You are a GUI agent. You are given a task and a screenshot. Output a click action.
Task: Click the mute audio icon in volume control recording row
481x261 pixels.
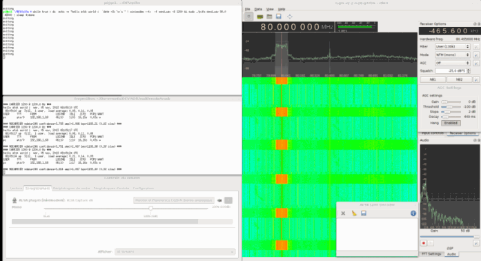pyautogui.click(x=219, y=200)
